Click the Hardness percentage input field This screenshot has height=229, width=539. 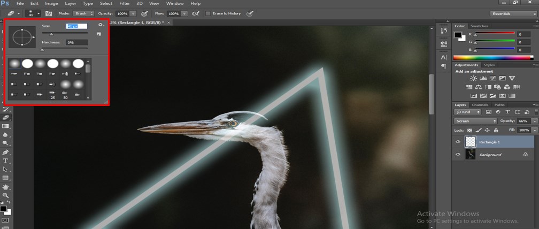pyautogui.click(x=76, y=42)
